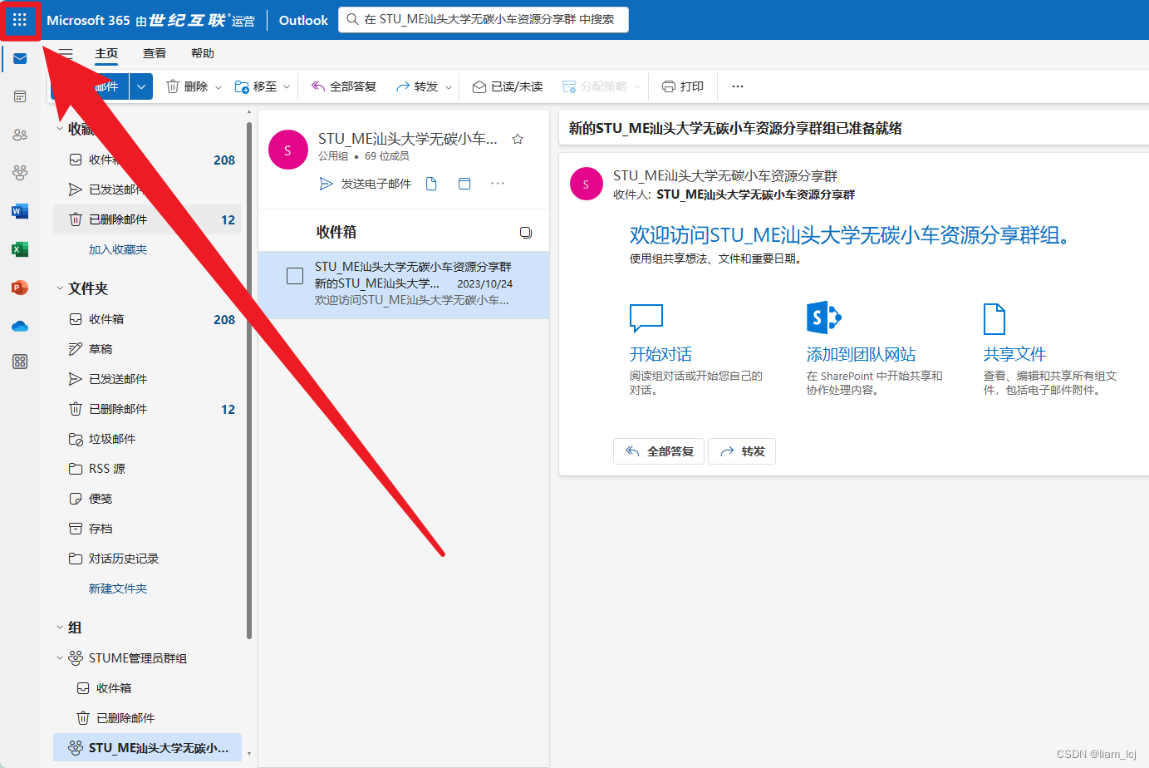Screen dimensions: 1149x768
Task: Click Send email in group header
Action: [366, 184]
